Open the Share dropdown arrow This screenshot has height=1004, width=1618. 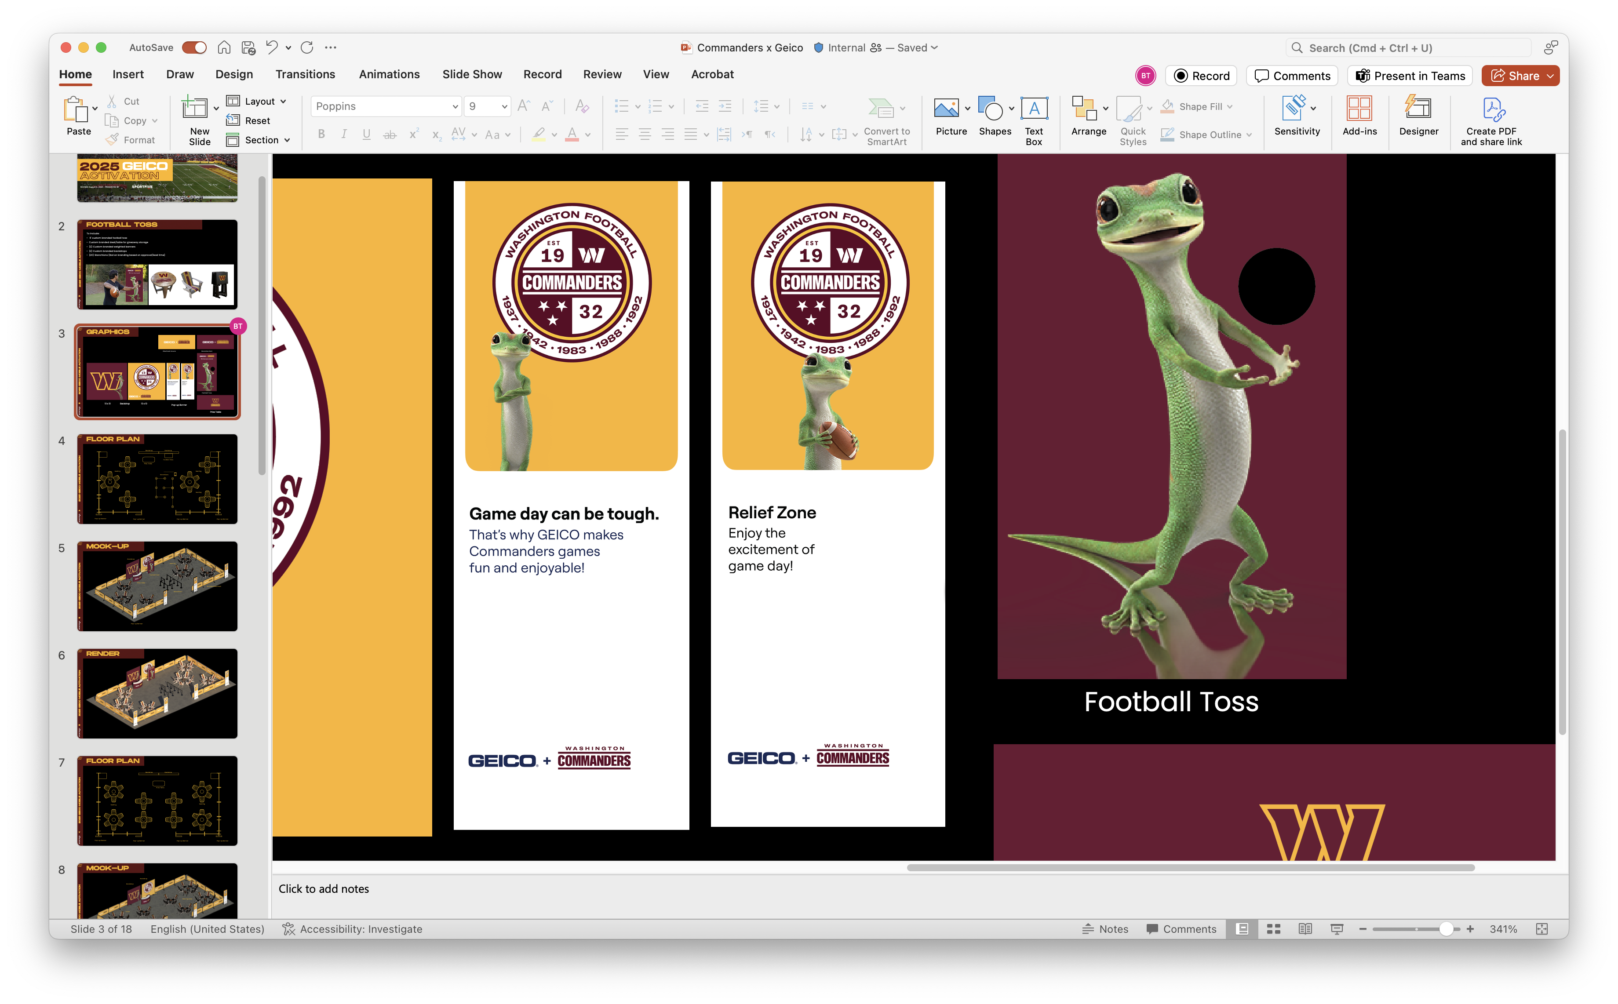[x=1549, y=76]
